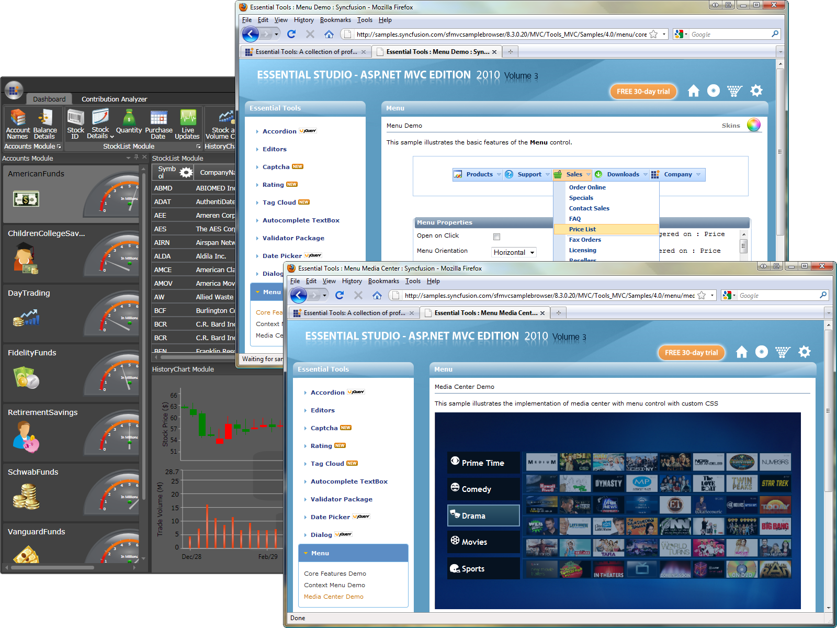Open the shopping cart icon on the Syncfusion banner
This screenshot has width=837, height=628.
point(783,352)
